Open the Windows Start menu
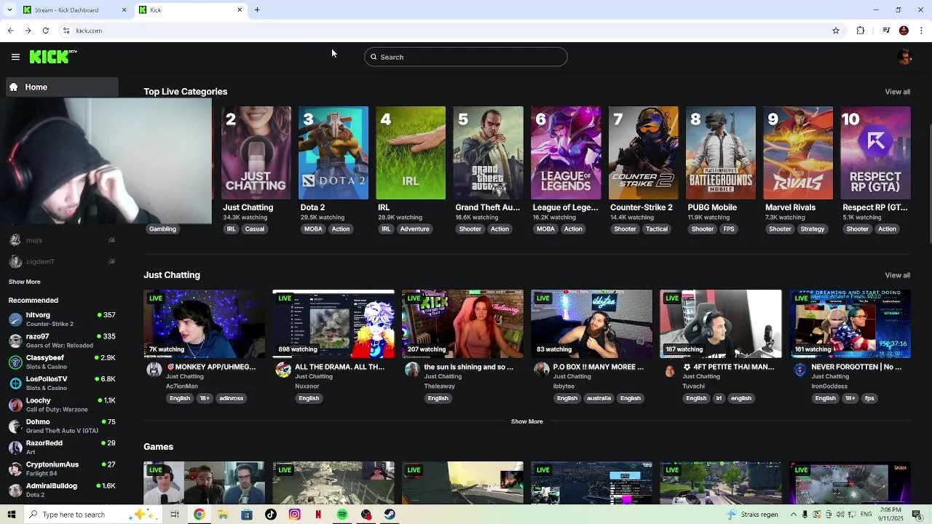The height and width of the screenshot is (524, 932). [x=12, y=515]
